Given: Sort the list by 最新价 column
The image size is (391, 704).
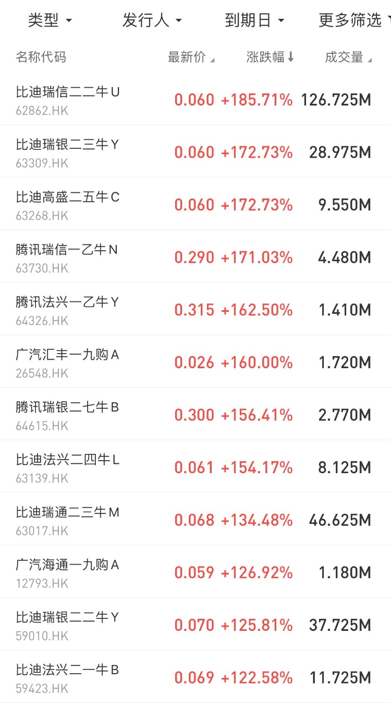Looking at the screenshot, I should pos(191,57).
